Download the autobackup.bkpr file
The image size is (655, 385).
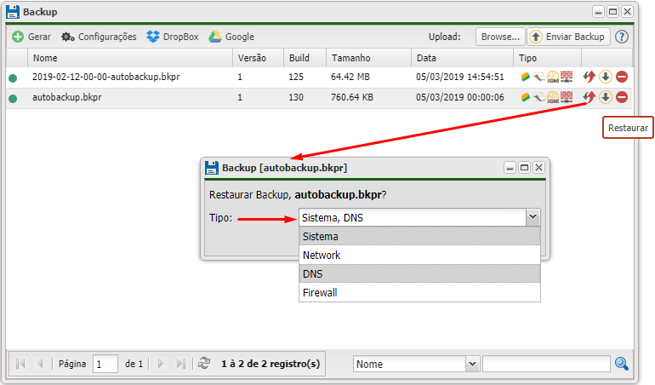pyautogui.click(x=606, y=98)
